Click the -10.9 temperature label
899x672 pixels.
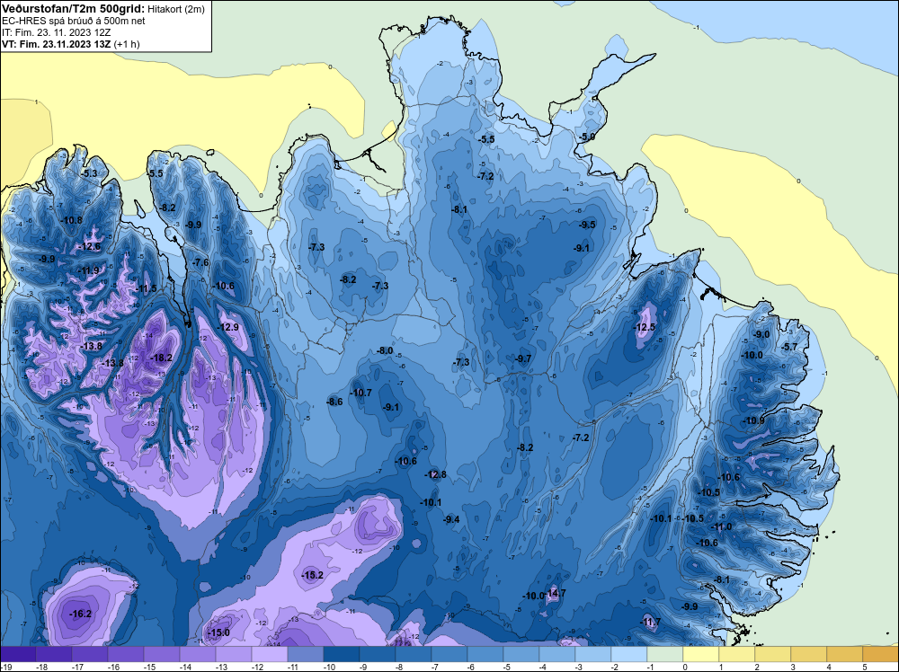pyautogui.click(x=753, y=420)
